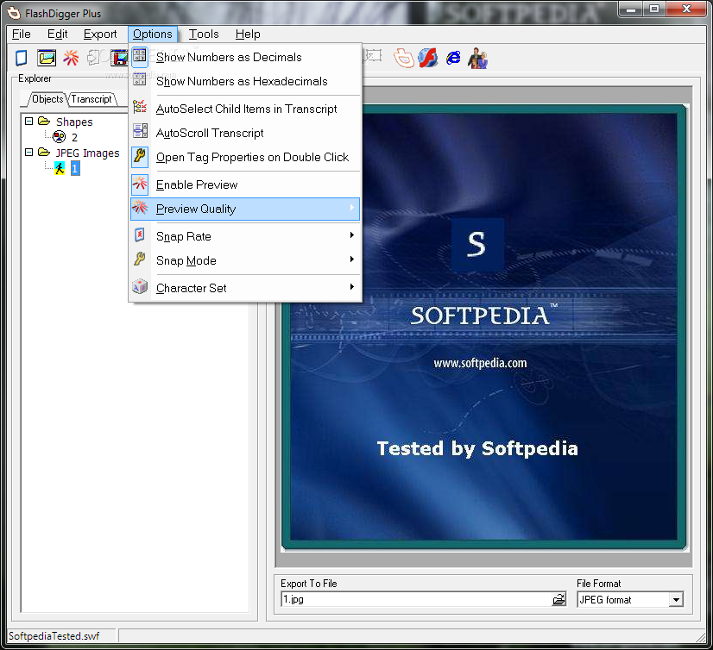Select shape item 2 in the tree
Image resolution: width=713 pixels, height=650 pixels.
pyautogui.click(x=74, y=137)
